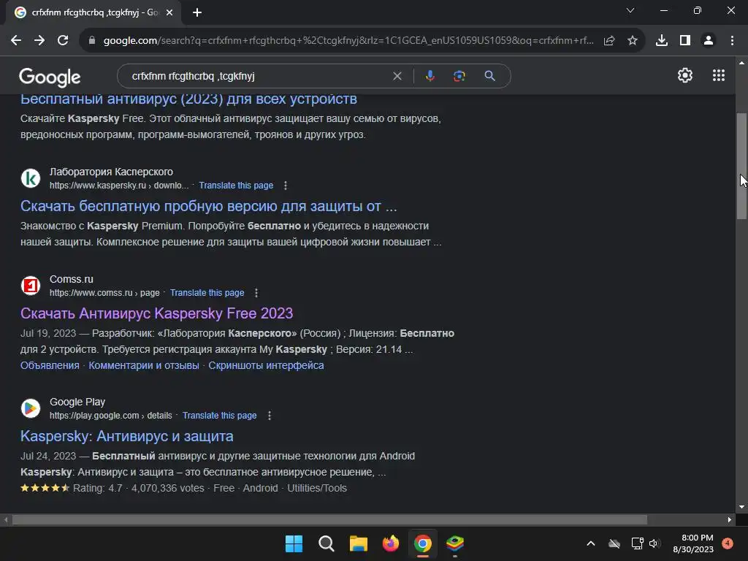The height and width of the screenshot is (561, 748).
Task: Open Chrome downloads
Action: point(662,41)
